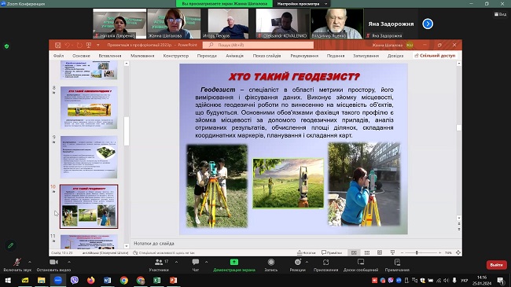Open the Показ слайдів ribbon tab

click(x=267, y=56)
